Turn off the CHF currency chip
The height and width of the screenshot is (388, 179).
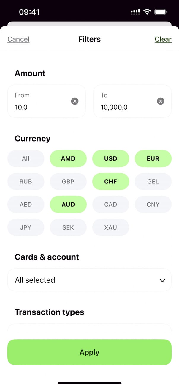pyautogui.click(x=111, y=181)
